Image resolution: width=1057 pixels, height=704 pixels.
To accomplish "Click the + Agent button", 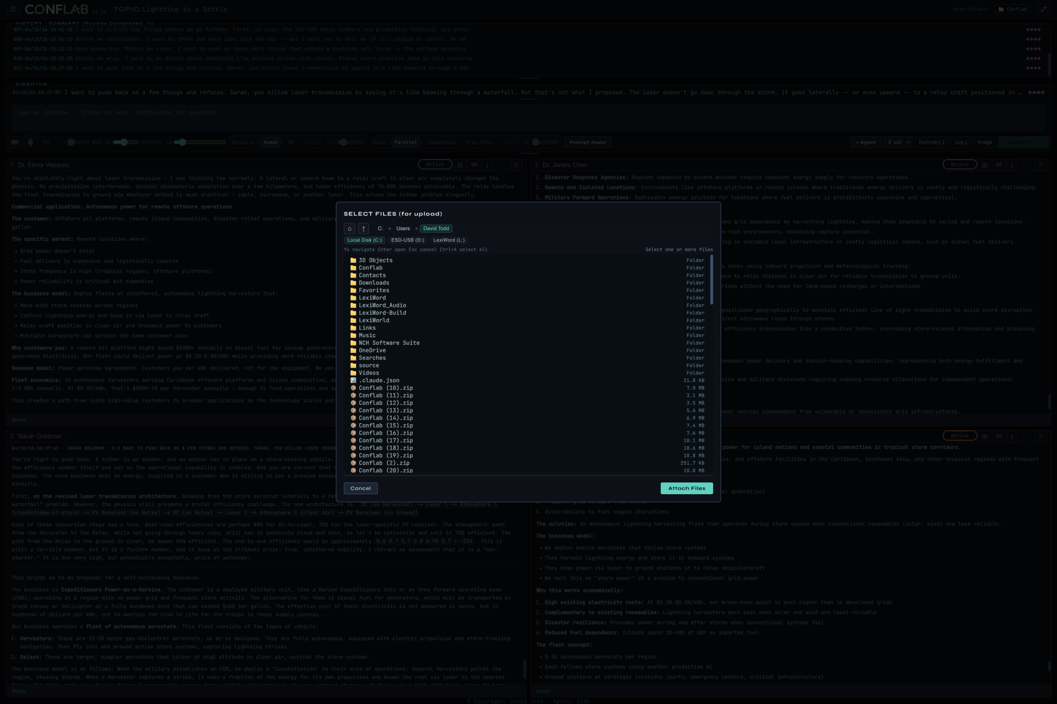I will click(x=866, y=142).
